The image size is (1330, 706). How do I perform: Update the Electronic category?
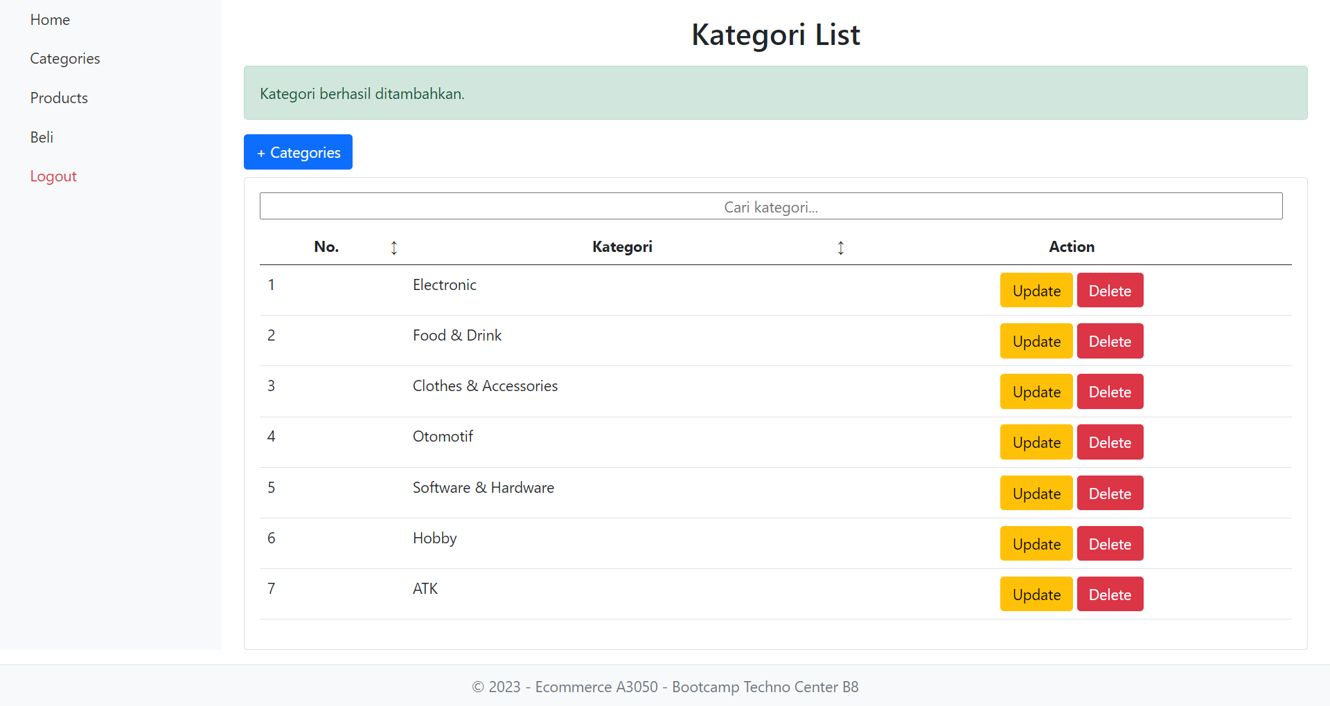1036,291
